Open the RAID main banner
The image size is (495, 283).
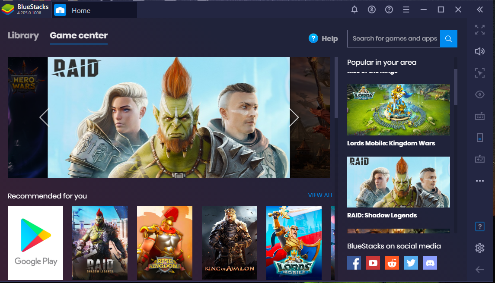click(169, 117)
